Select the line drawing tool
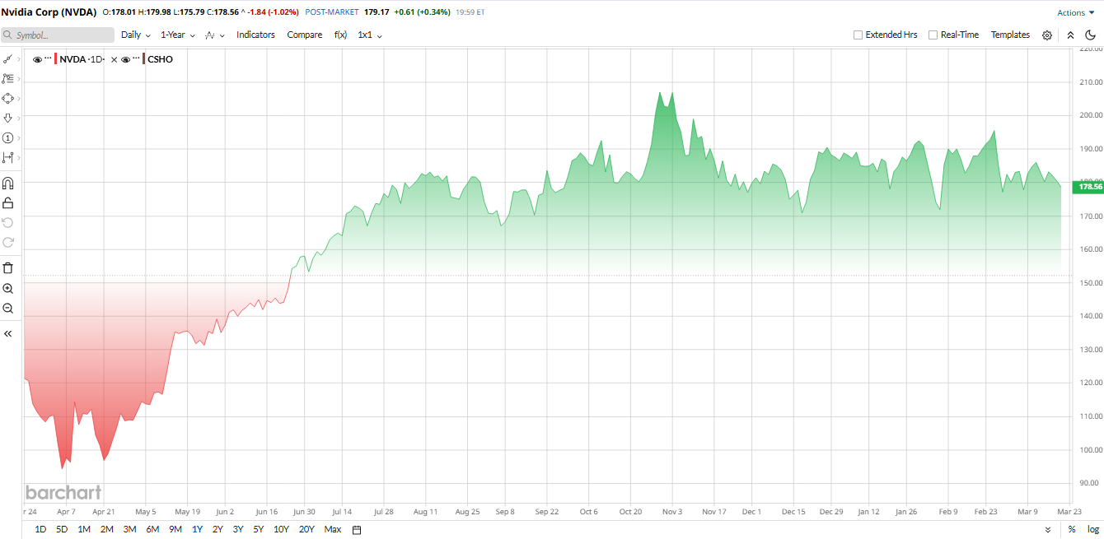 [7, 59]
